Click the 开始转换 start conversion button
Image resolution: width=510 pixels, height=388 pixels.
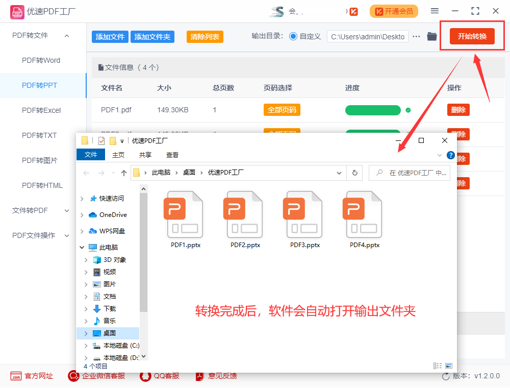tap(472, 36)
